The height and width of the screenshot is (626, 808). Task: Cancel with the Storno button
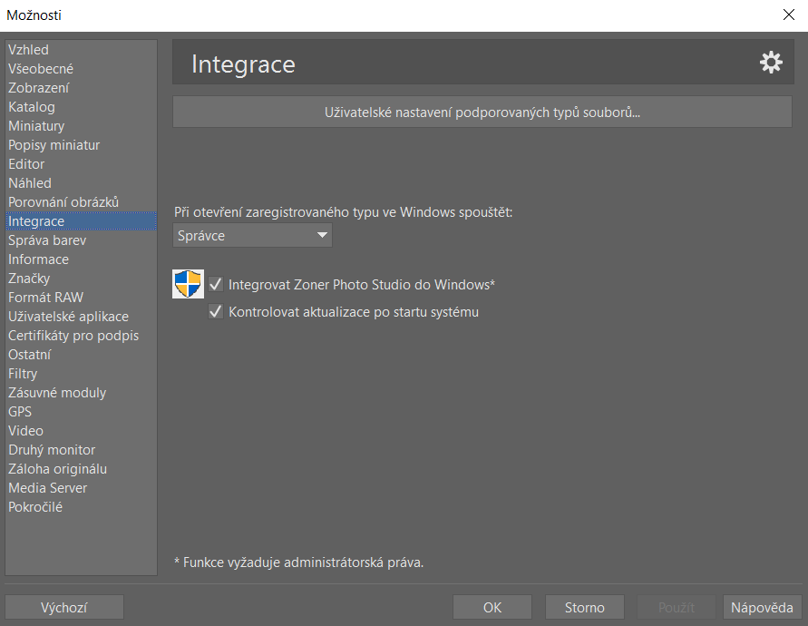[x=584, y=608]
